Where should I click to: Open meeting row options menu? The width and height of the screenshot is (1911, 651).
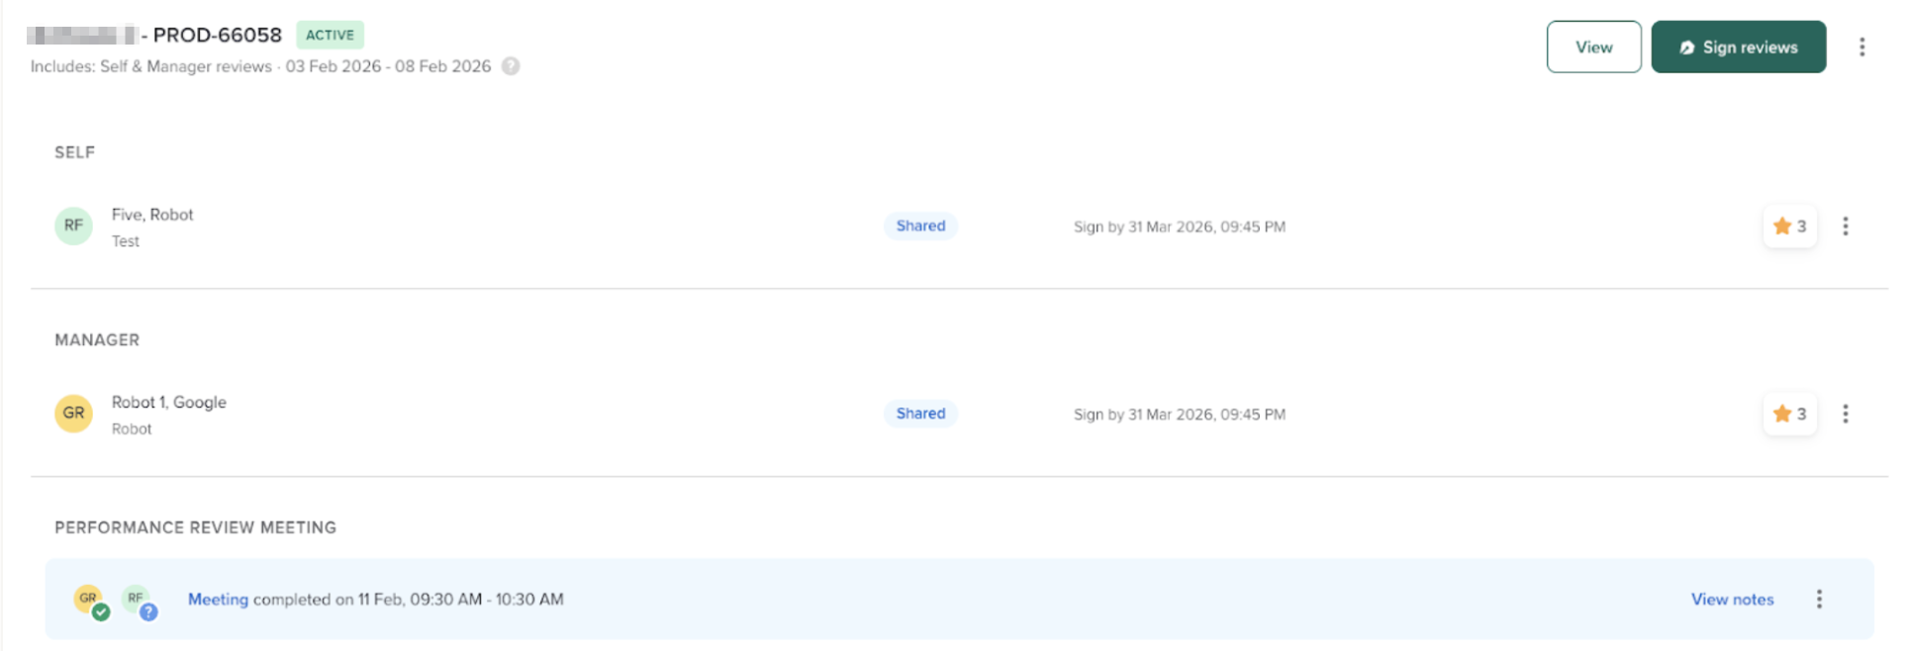pyautogui.click(x=1818, y=600)
